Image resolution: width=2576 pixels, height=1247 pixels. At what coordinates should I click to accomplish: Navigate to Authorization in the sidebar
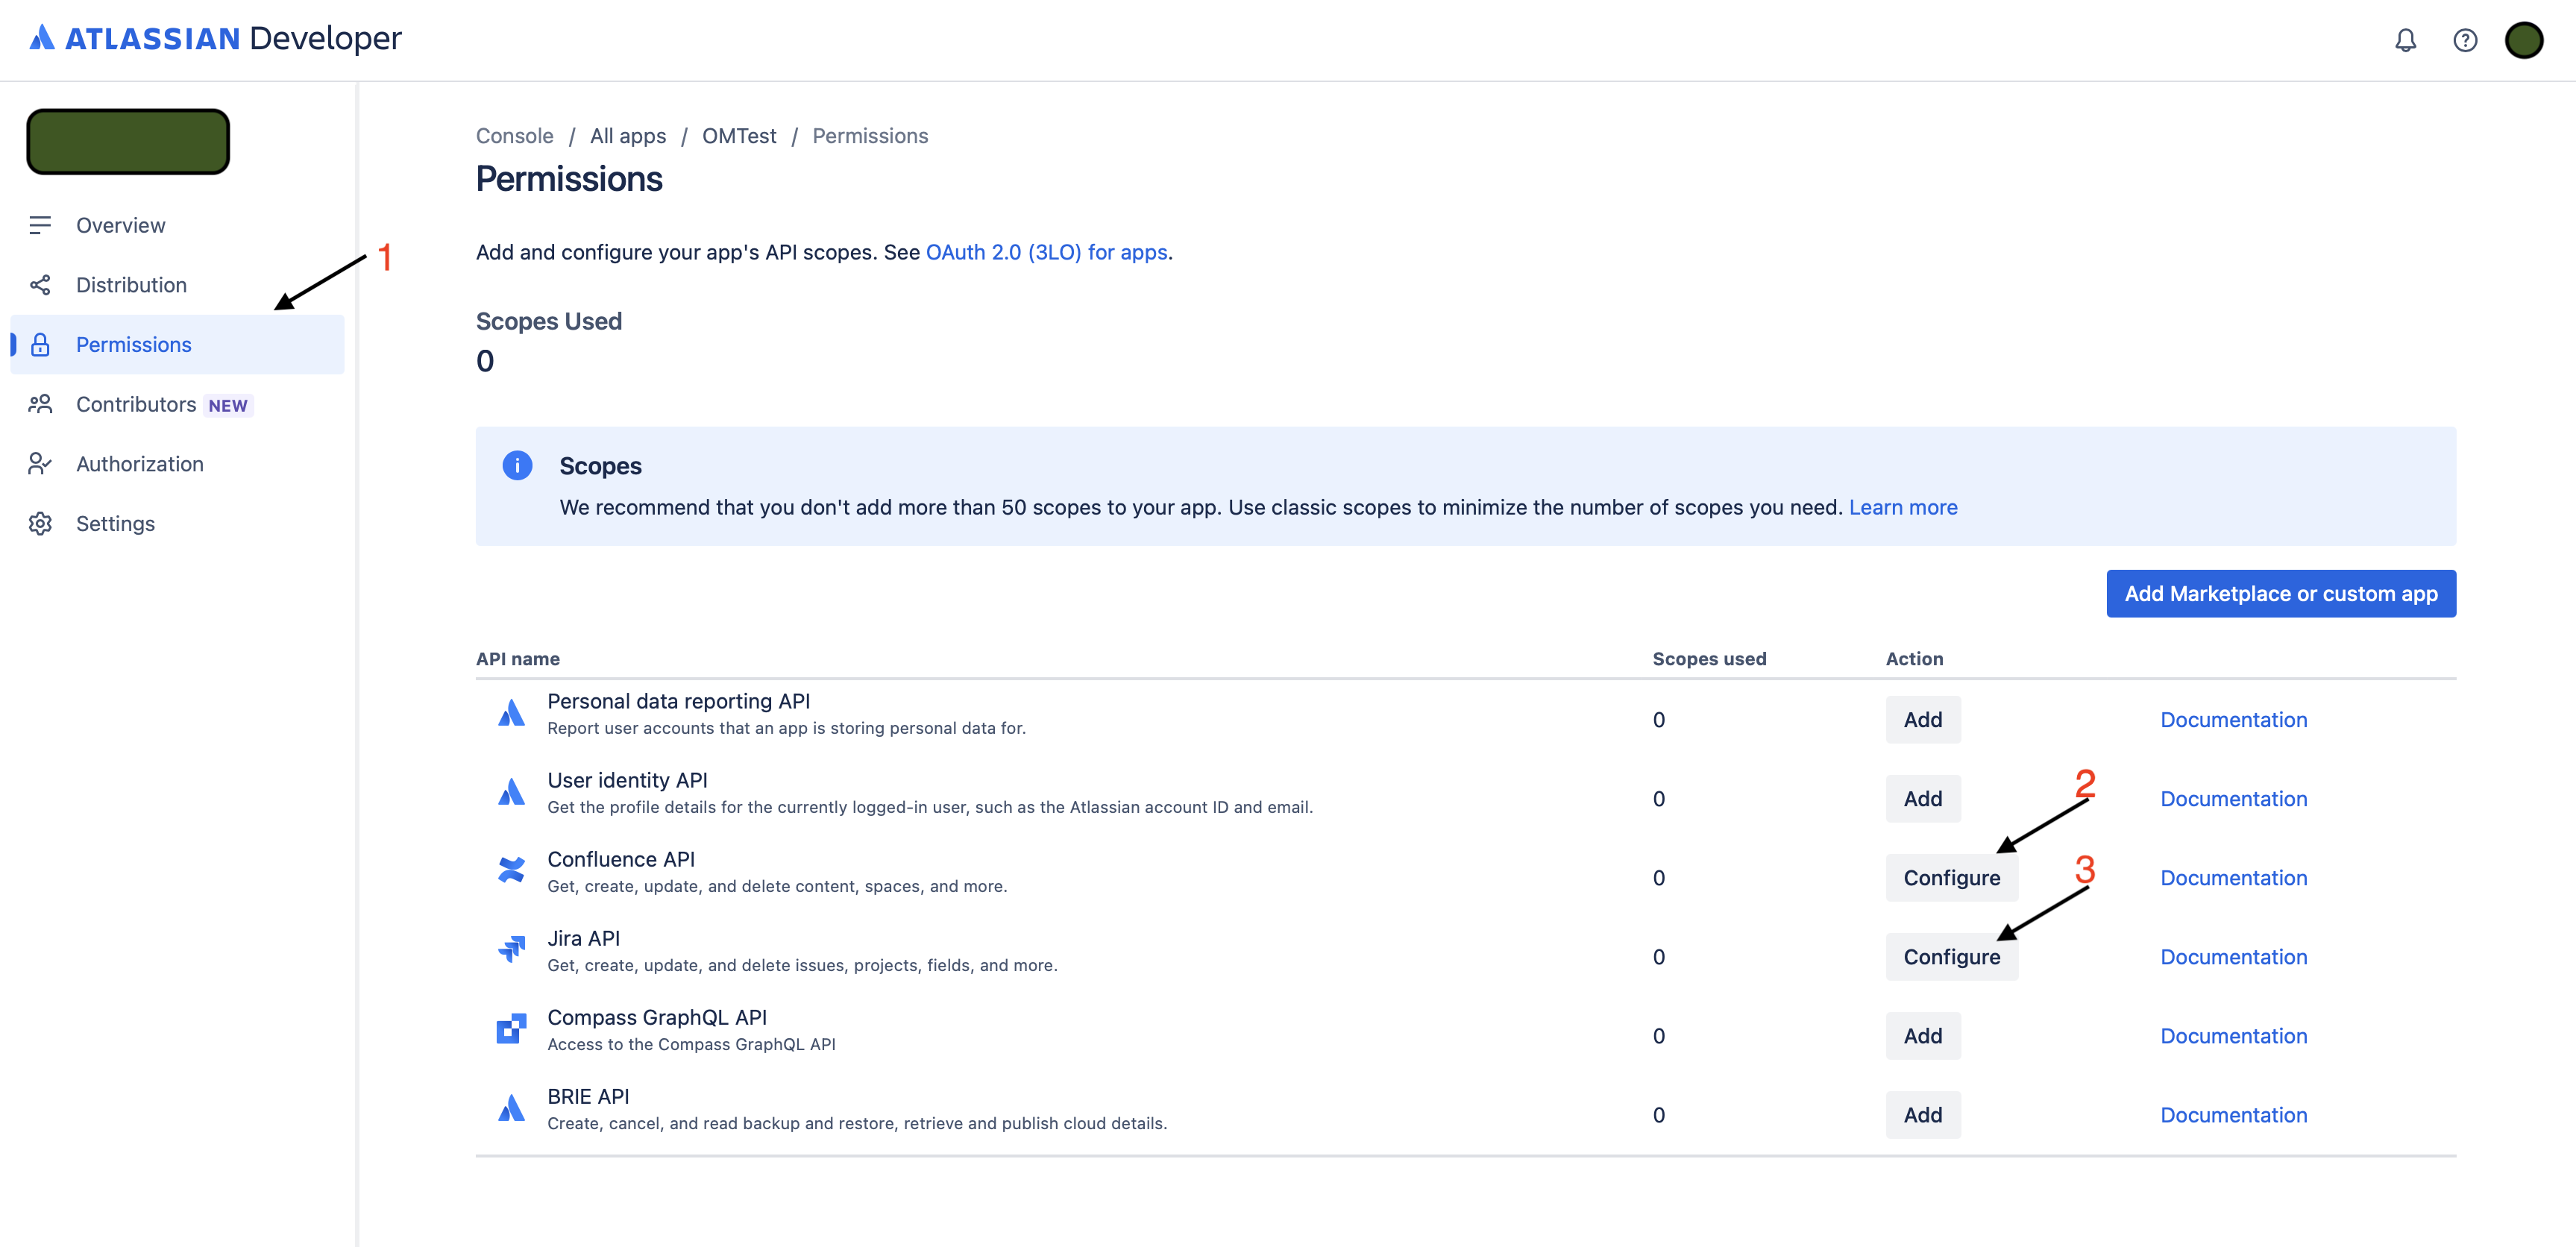[x=177, y=464]
